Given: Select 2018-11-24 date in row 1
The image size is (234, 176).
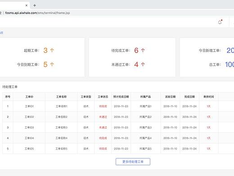Looking at the screenshot, I should coord(189,106).
